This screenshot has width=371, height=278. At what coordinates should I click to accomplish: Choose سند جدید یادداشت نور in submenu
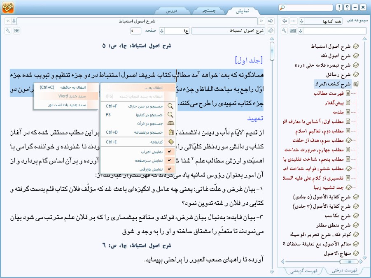66,105
